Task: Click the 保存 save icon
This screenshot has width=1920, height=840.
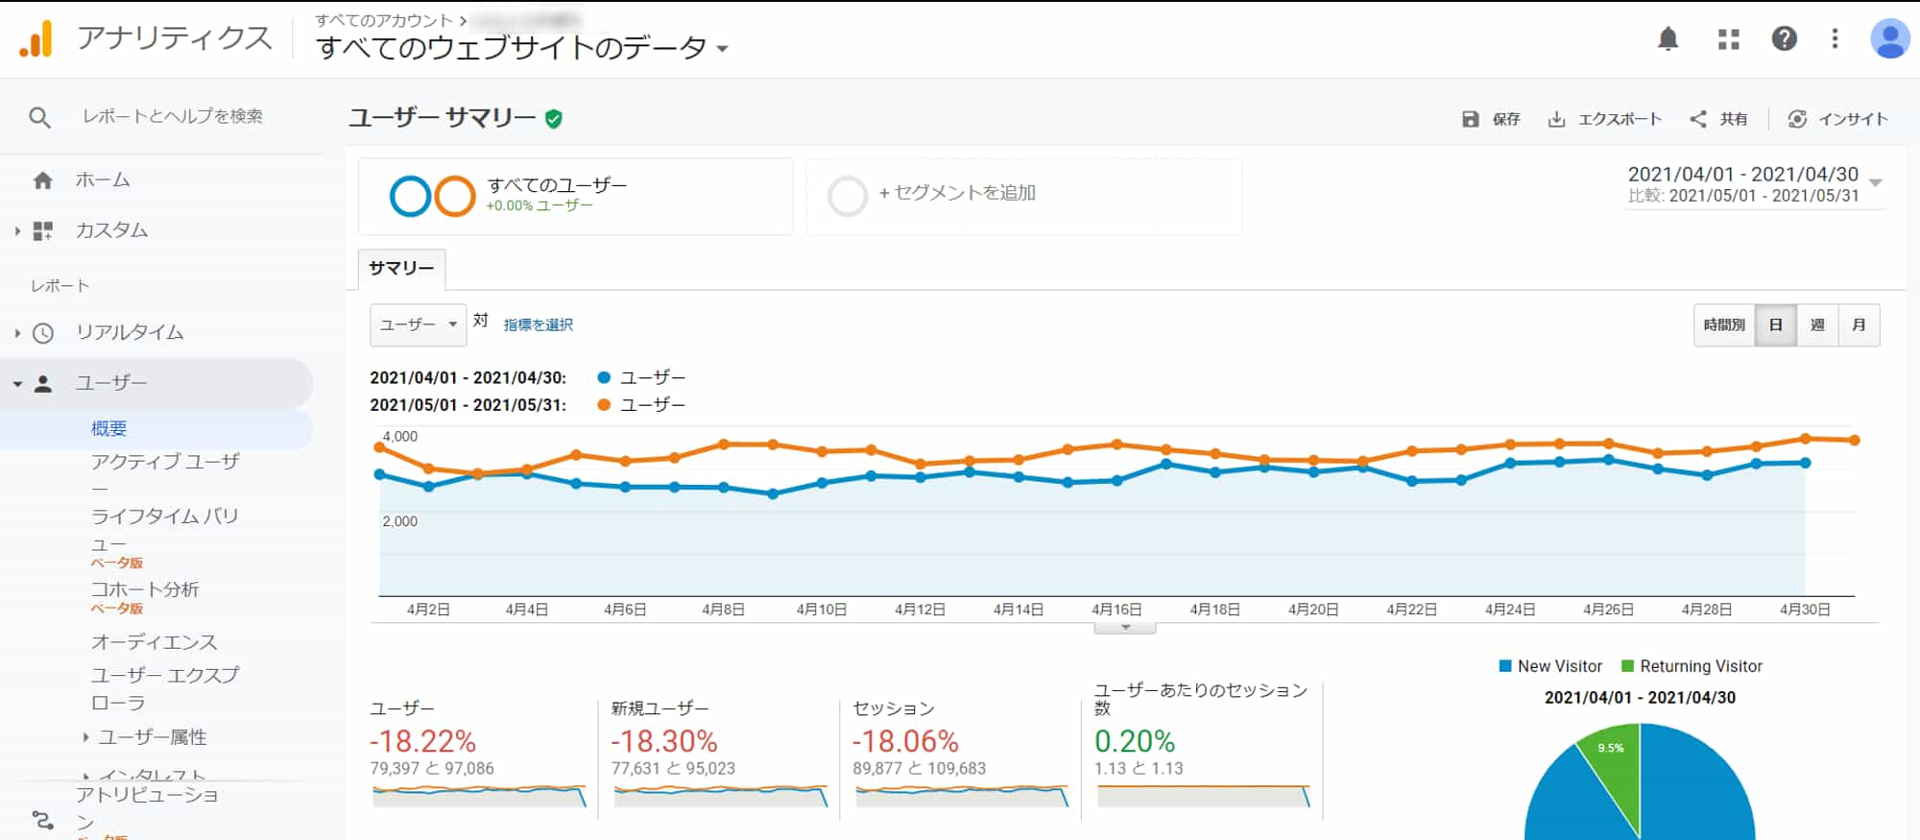Action: pyautogui.click(x=1470, y=119)
